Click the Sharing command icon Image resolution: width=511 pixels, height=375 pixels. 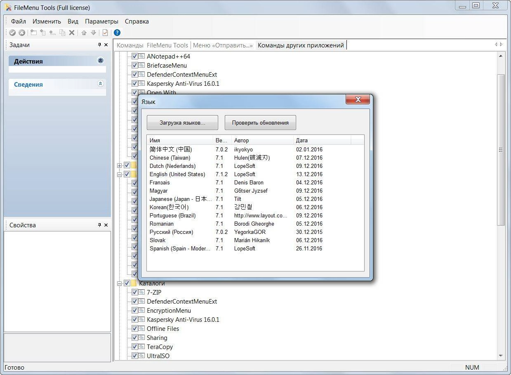[141, 337]
